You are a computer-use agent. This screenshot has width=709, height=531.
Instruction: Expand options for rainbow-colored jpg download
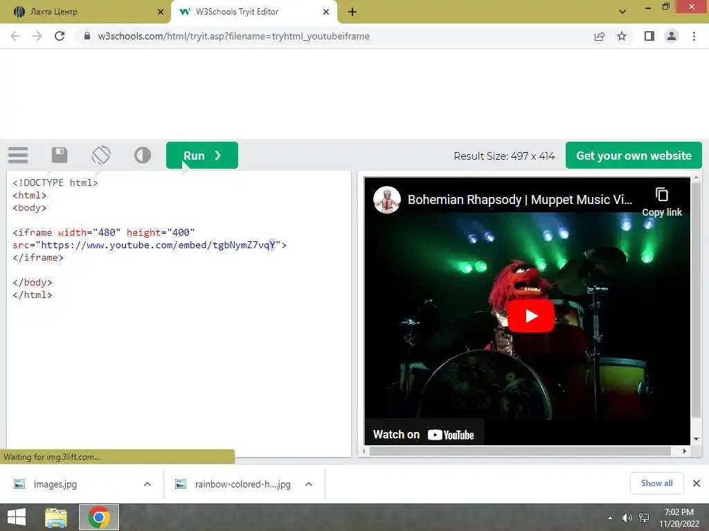pyautogui.click(x=309, y=484)
